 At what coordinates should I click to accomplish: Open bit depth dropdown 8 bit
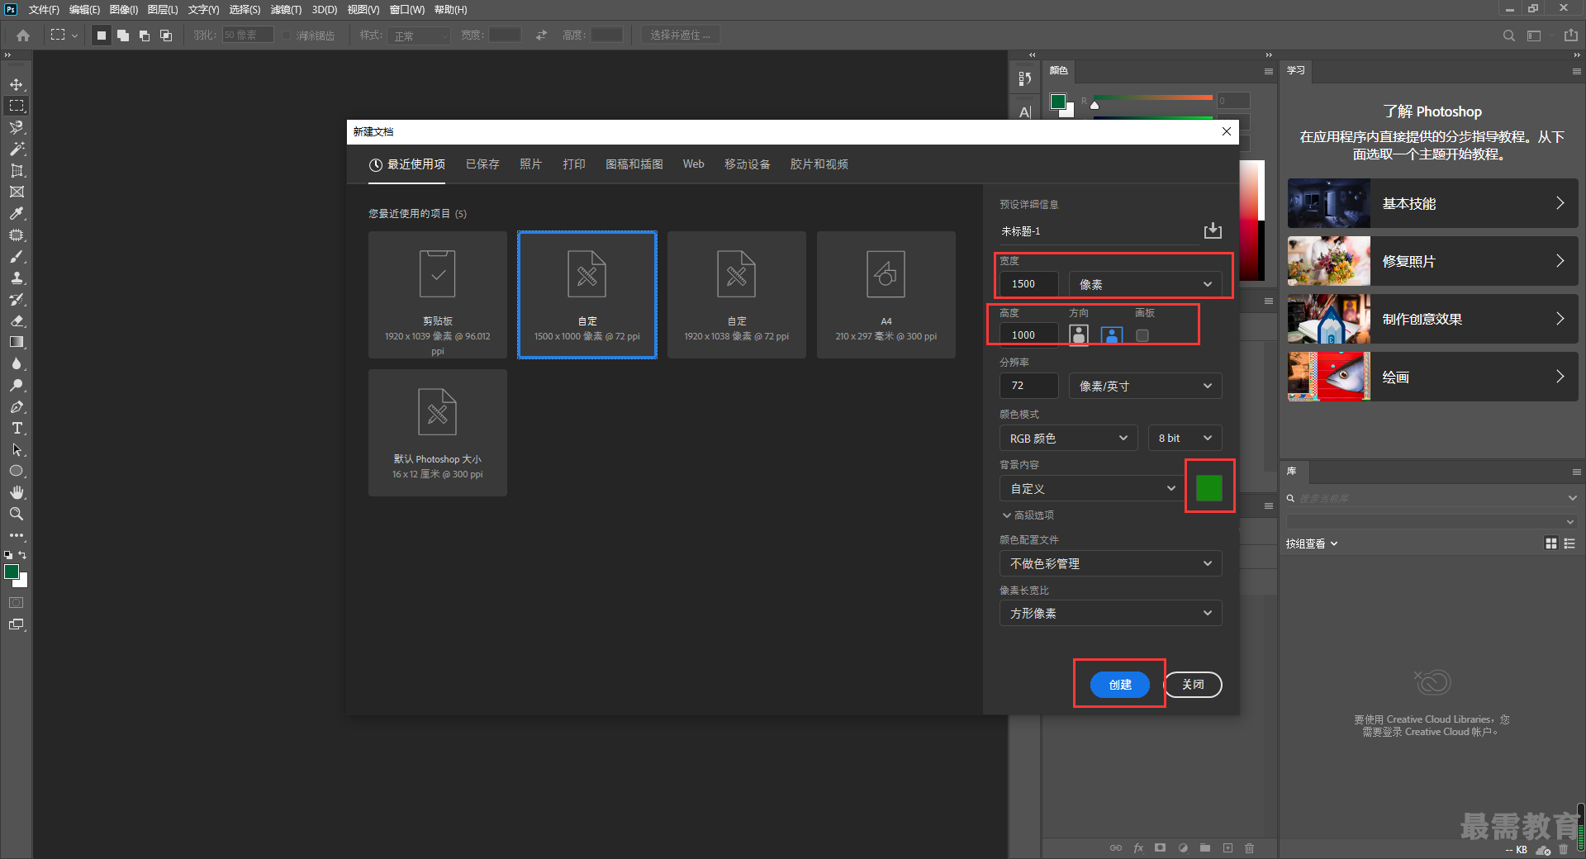pyautogui.click(x=1185, y=438)
